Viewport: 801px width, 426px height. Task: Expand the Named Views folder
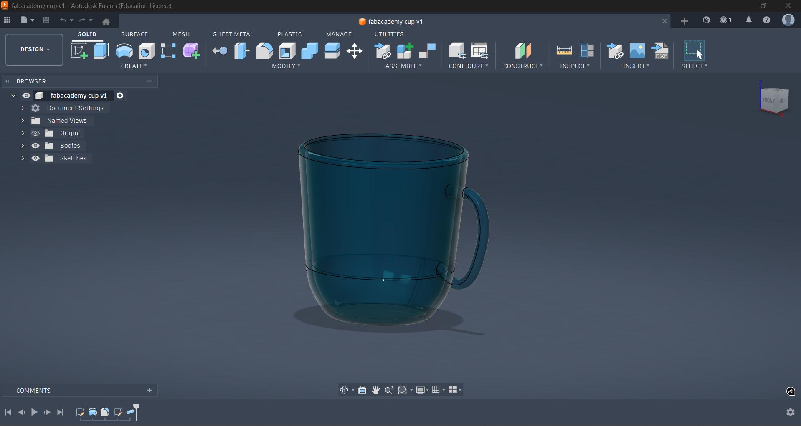coord(23,121)
